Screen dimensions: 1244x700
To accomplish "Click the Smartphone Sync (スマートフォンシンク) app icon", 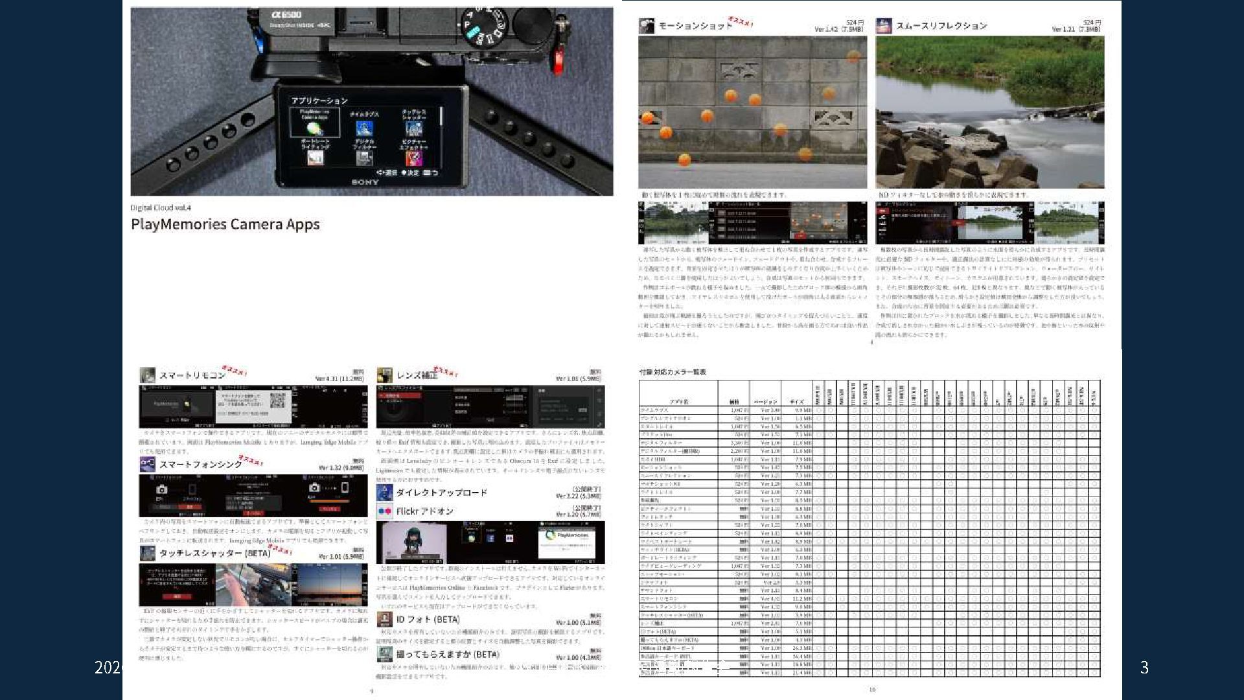I will pos(148,464).
